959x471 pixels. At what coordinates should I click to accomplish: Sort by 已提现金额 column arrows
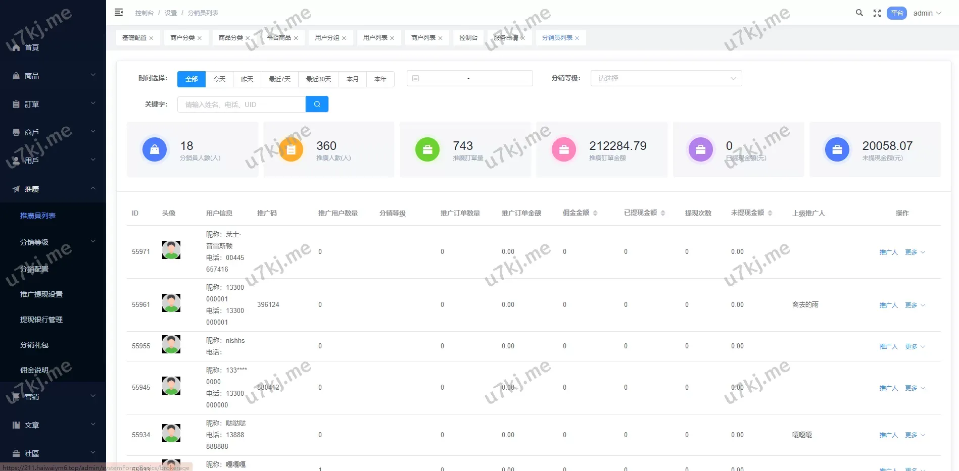(663, 213)
